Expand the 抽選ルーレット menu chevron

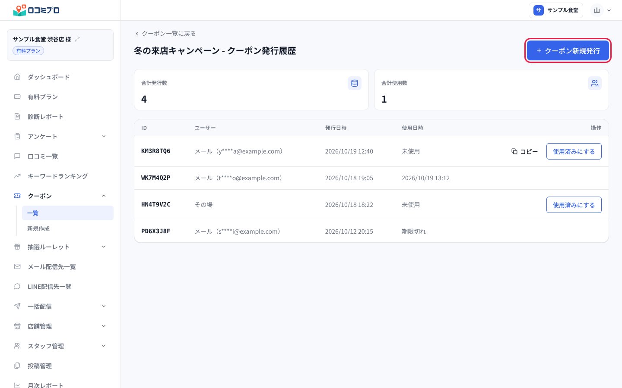tap(104, 247)
